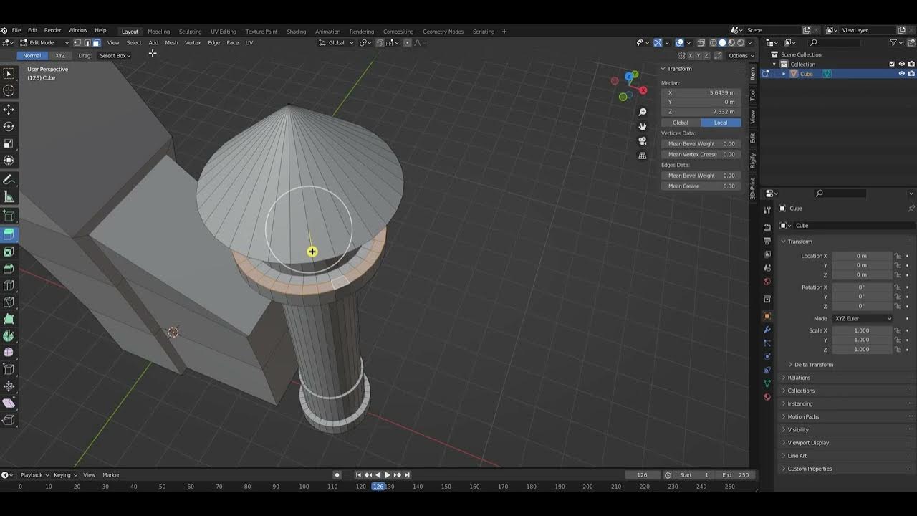917x516 pixels.
Task: Toggle face select mode
Action: coord(96,43)
